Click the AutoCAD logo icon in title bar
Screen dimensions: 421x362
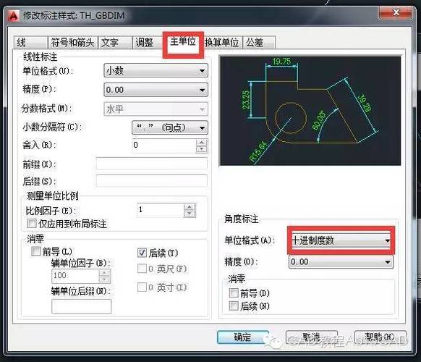click(14, 16)
